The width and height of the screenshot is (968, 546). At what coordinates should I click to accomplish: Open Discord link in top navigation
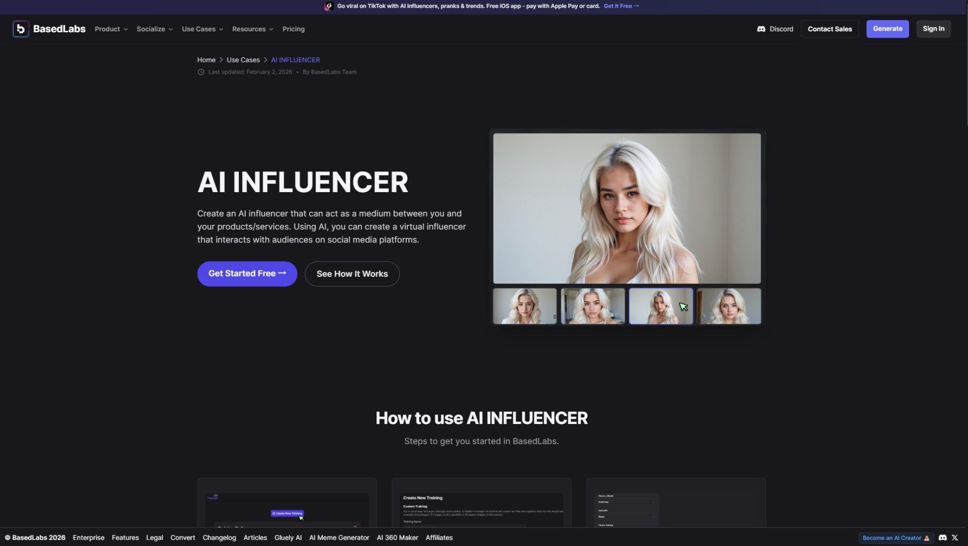tap(775, 29)
